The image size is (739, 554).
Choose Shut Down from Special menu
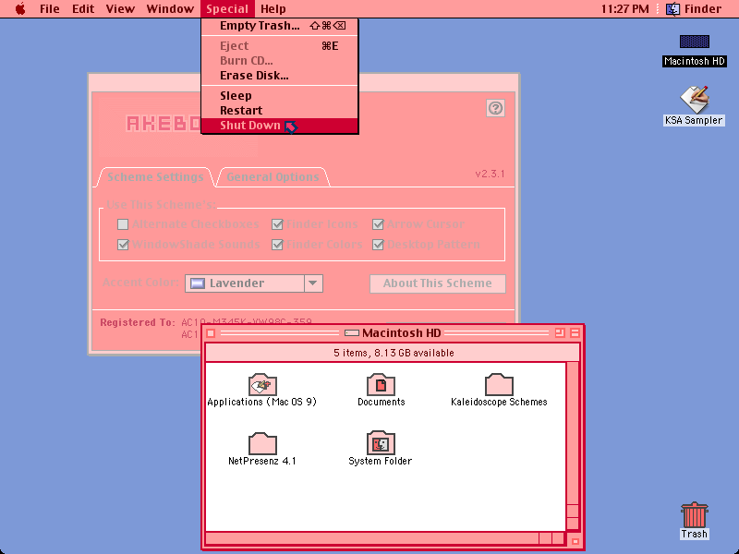(280, 126)
